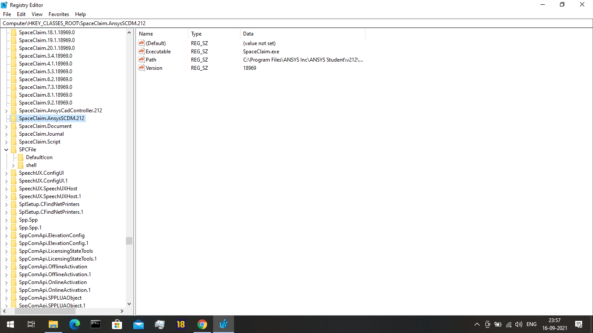Sort values by the Name column header
The image size is (593, 333).
pyautogui.click(x=162, y=33)
